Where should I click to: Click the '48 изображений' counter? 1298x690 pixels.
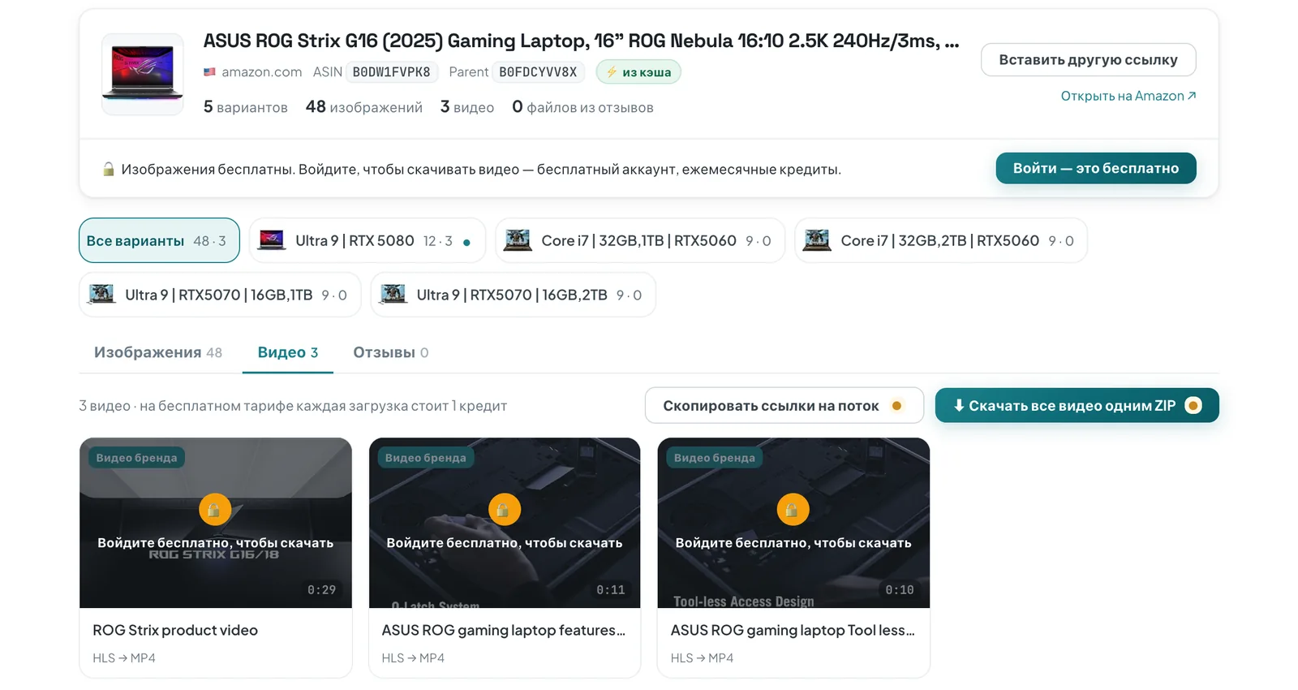(x=364, y=107)
